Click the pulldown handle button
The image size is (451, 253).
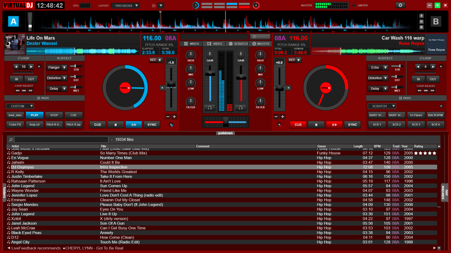pyautogui.click(x=225, y=133)
